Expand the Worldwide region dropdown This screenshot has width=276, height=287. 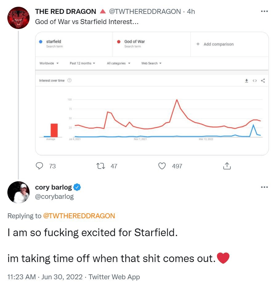coord(49,63)
